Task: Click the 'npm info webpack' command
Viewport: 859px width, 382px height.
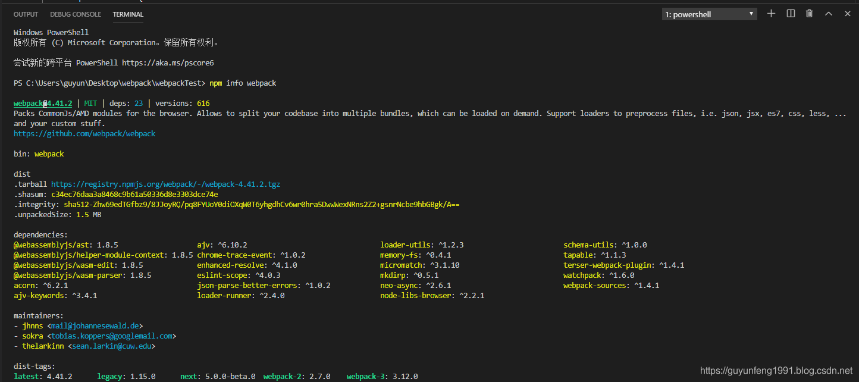Action: pyautogui.click(x=243, y=83)
